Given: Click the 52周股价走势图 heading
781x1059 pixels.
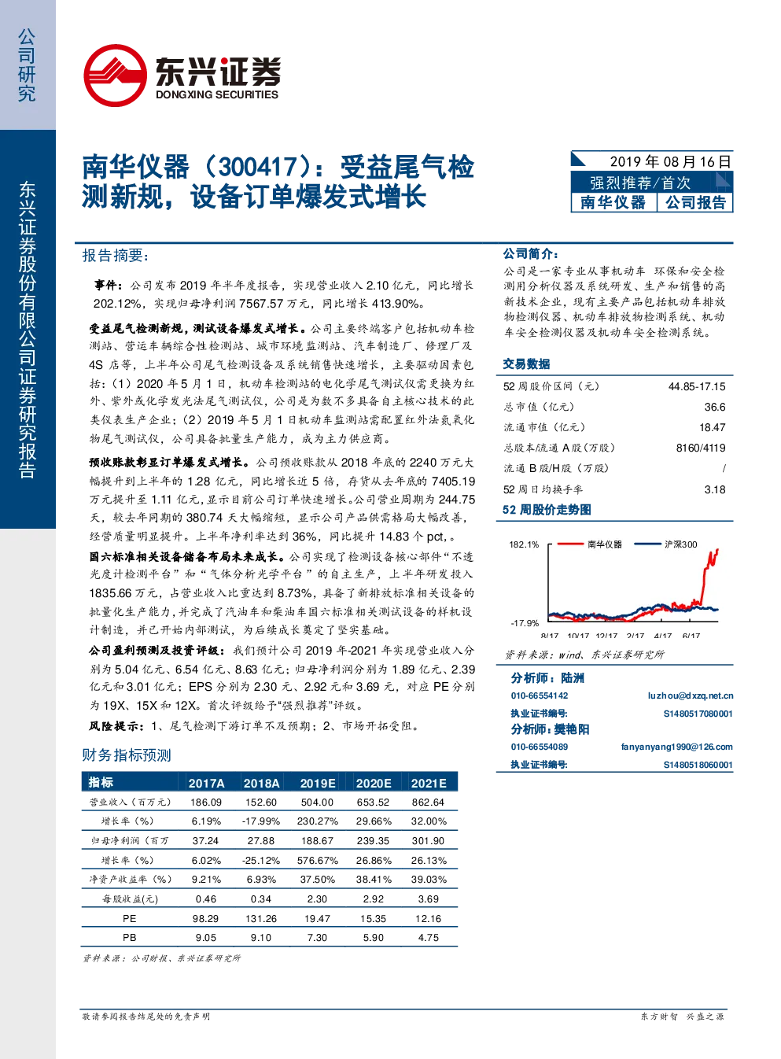Looking at the screenshot, I should pyautogui.click(x=547, y=510).
